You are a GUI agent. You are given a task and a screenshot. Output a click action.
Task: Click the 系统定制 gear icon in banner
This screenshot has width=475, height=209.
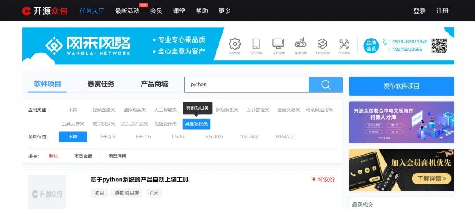(234, 44)
